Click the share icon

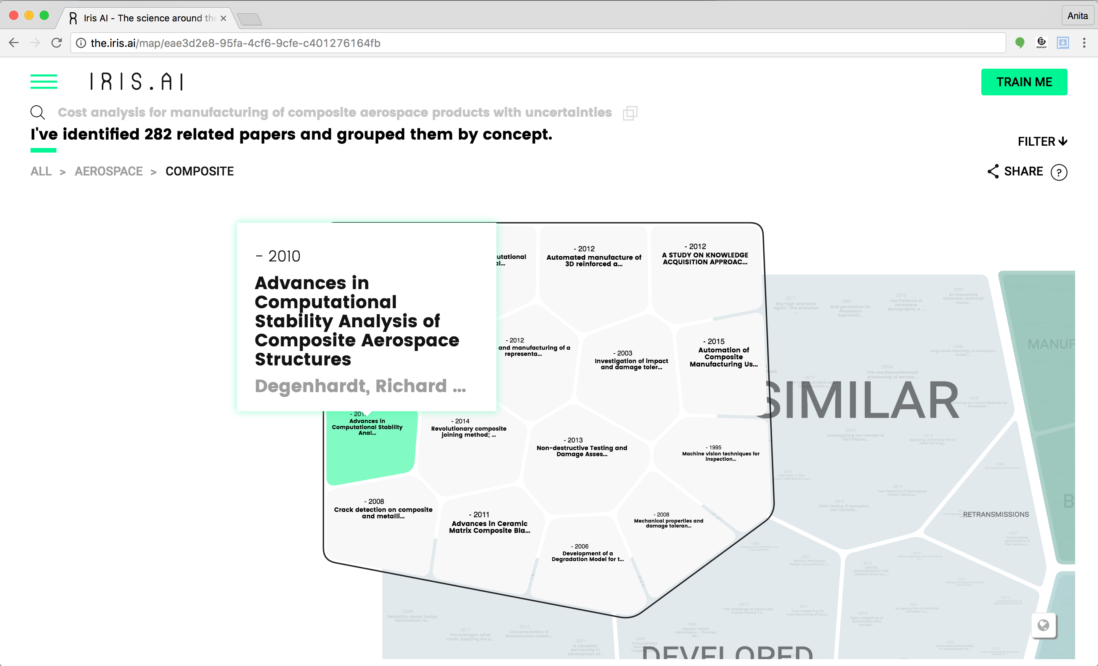993,172
